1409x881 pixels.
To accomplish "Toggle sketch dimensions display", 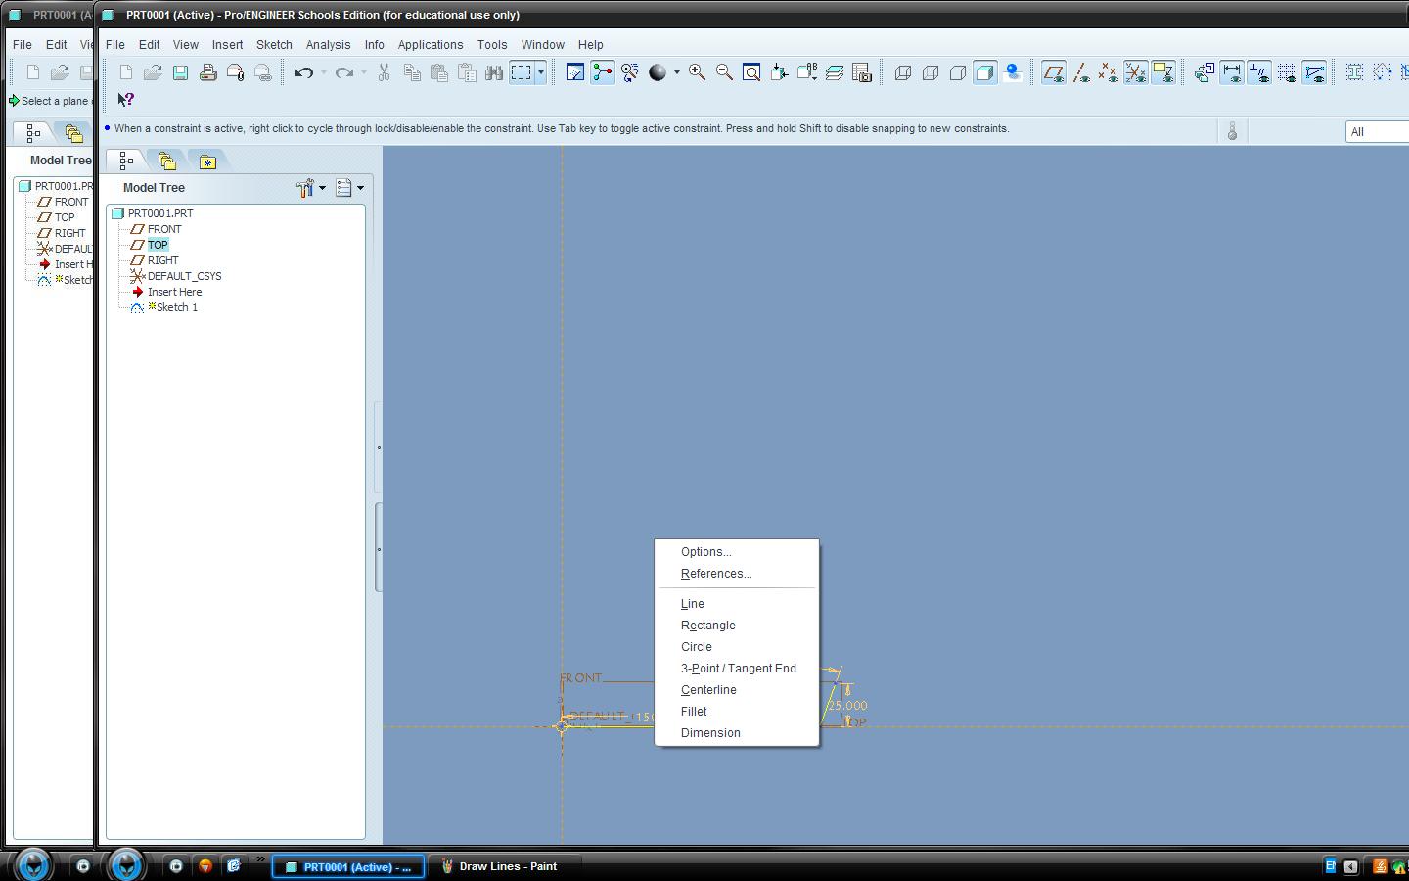I will 1232,72.
